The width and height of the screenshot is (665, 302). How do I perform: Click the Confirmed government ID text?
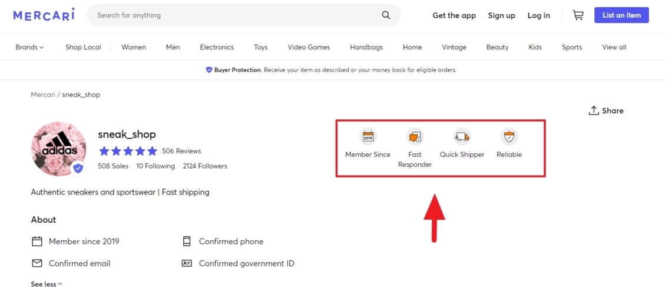coord(246,263)
